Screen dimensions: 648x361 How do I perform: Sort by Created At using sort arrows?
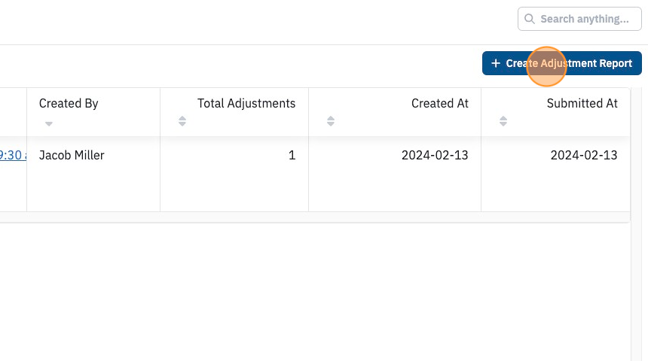[x=331, y=121]
